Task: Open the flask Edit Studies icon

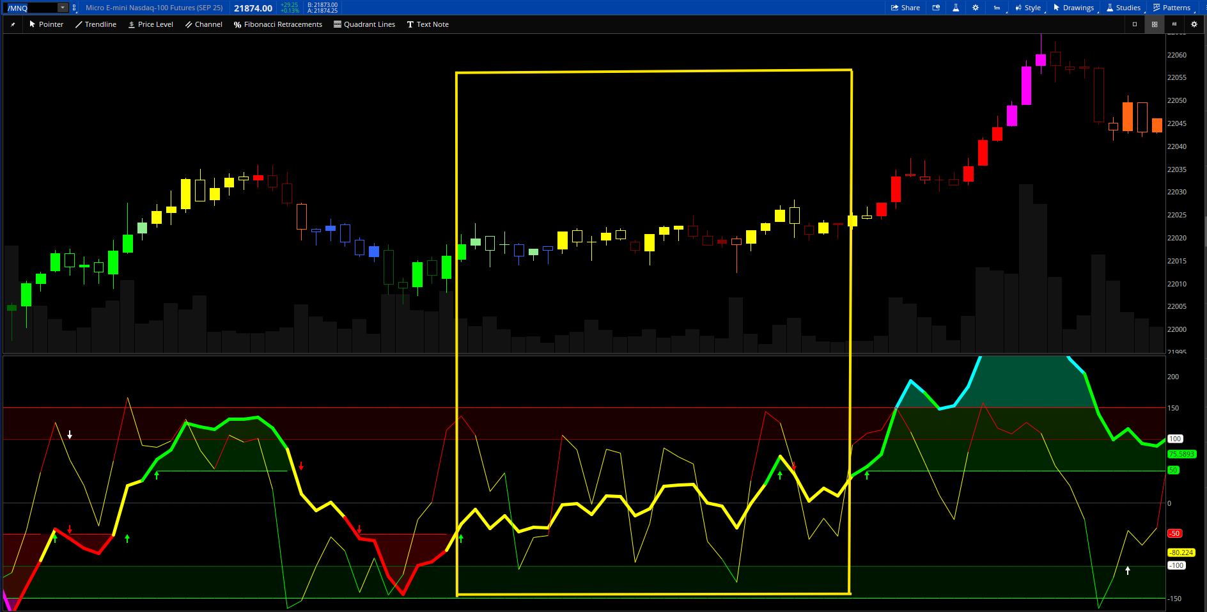Action: point(956,8)
